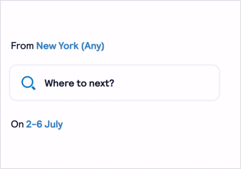Click the blue magnifying glass search icon
The height and width of the screenshot is (169, 241).
click(x=29, y=83)
